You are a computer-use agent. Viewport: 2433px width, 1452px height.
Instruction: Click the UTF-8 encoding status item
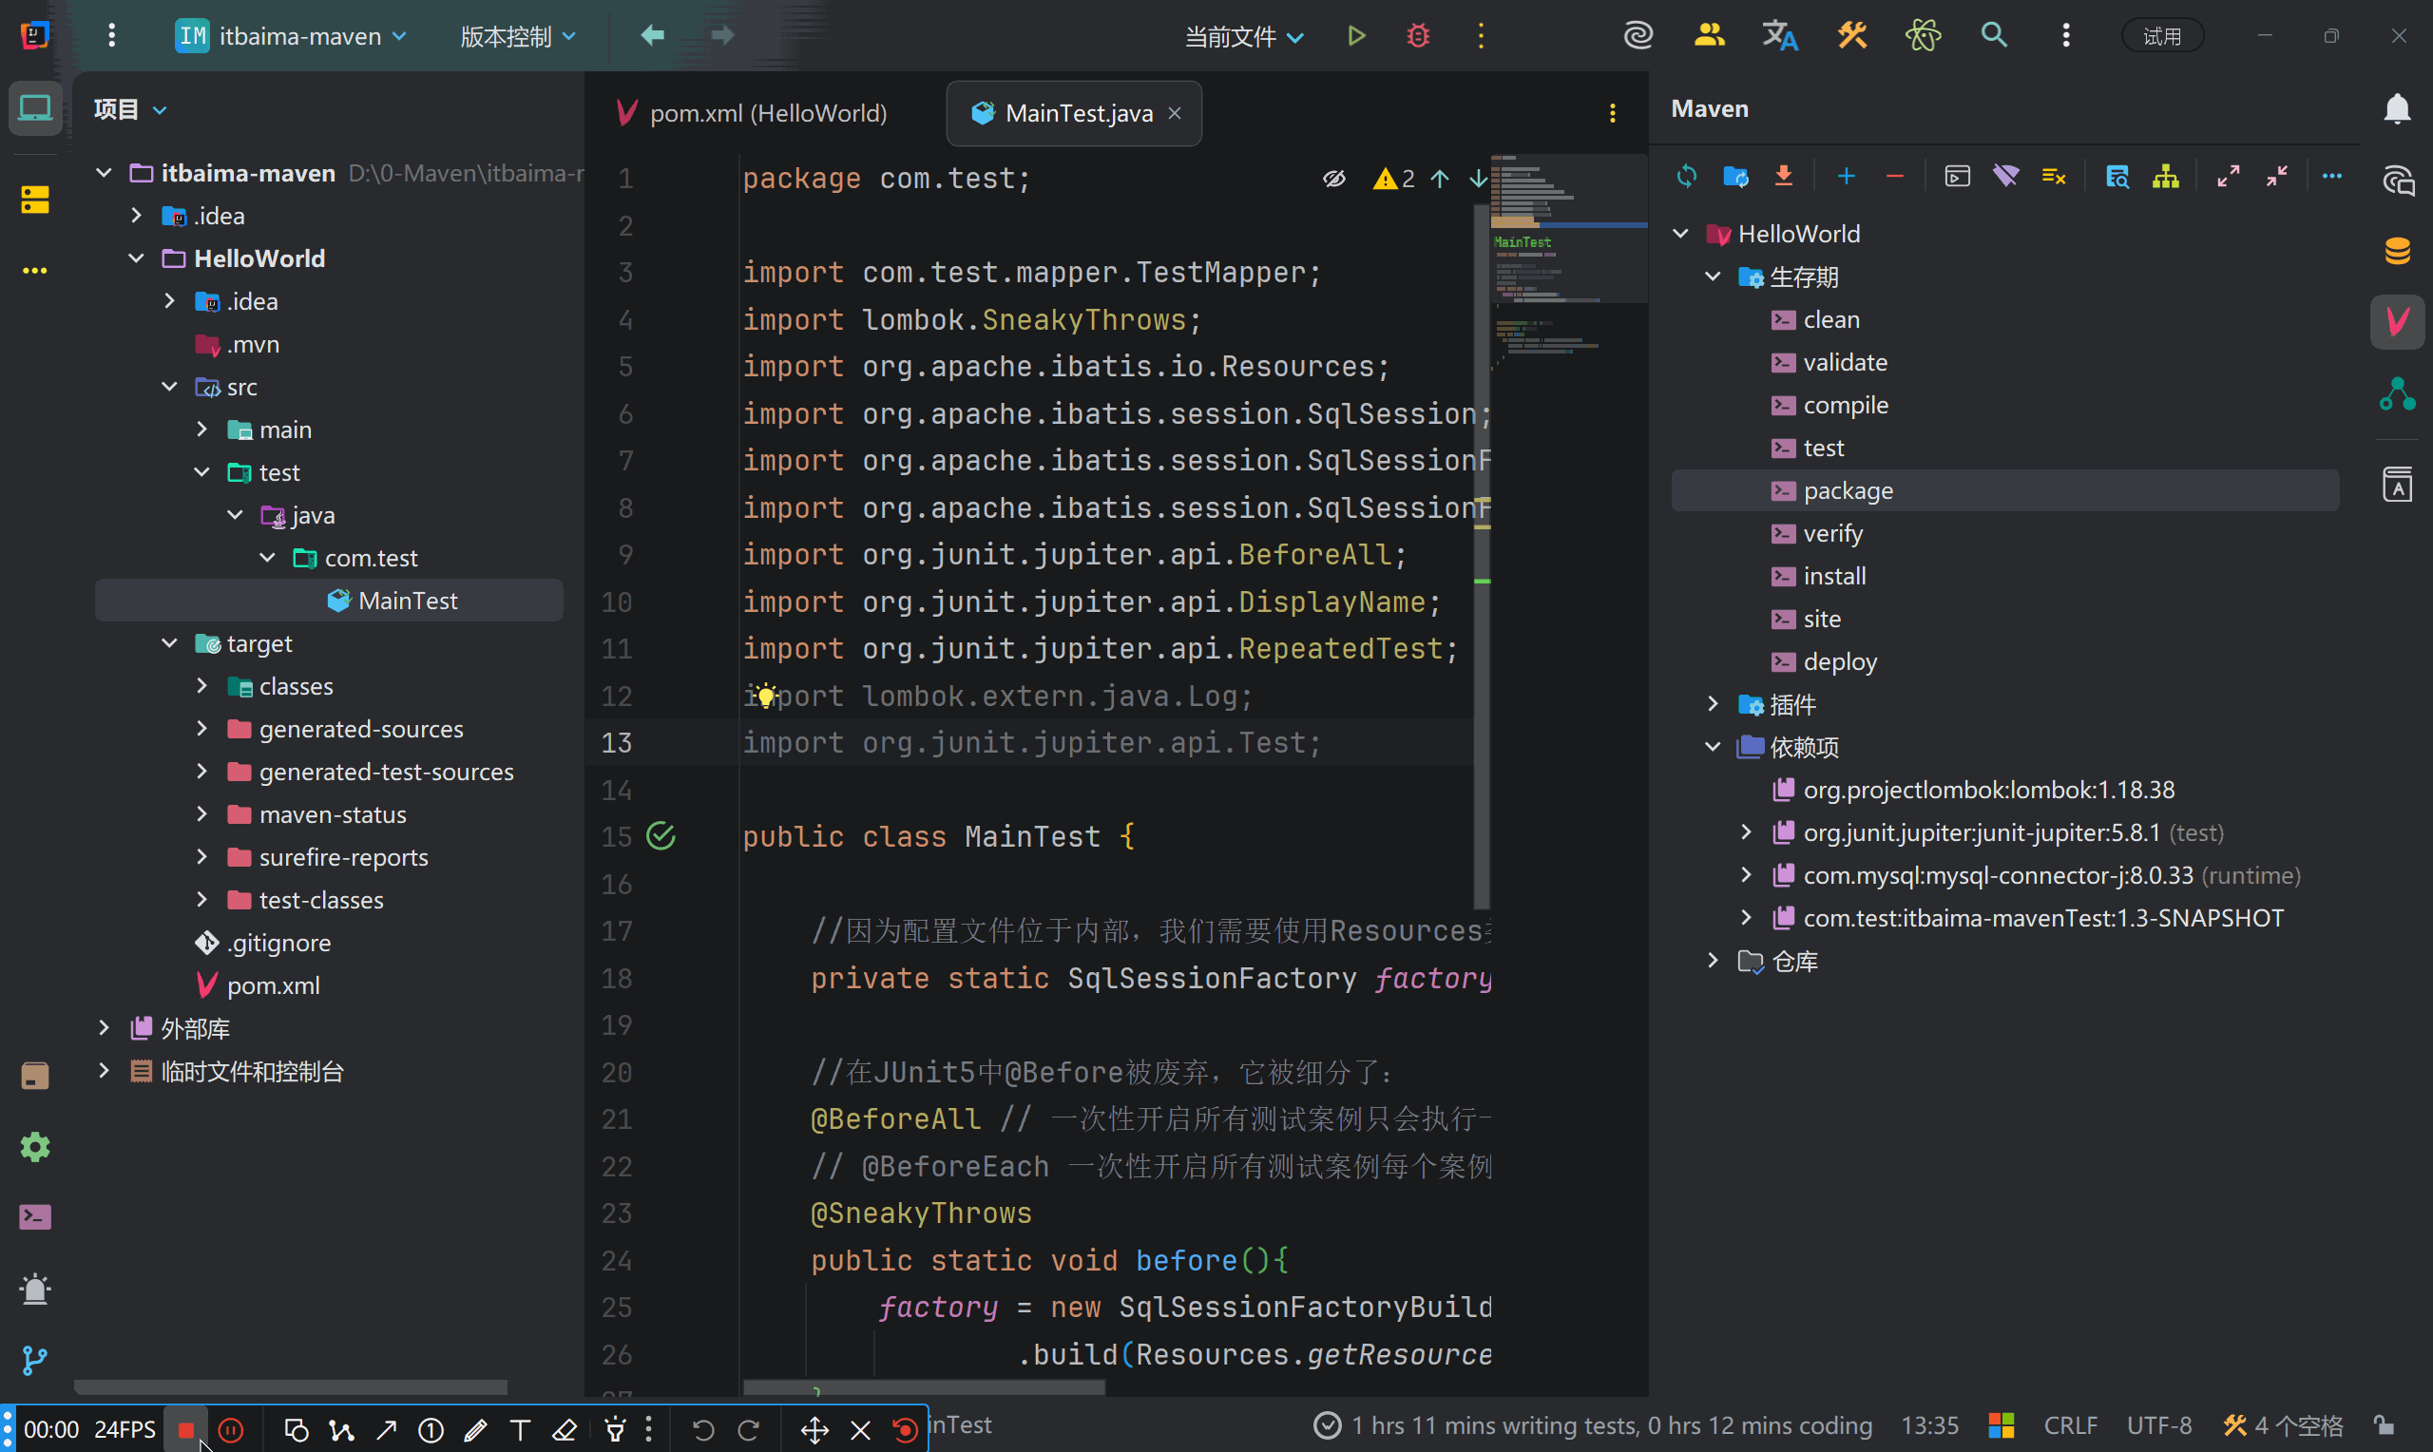[2158, 1425]
